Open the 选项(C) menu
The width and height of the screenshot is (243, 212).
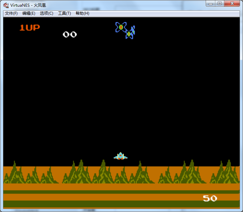46,13
